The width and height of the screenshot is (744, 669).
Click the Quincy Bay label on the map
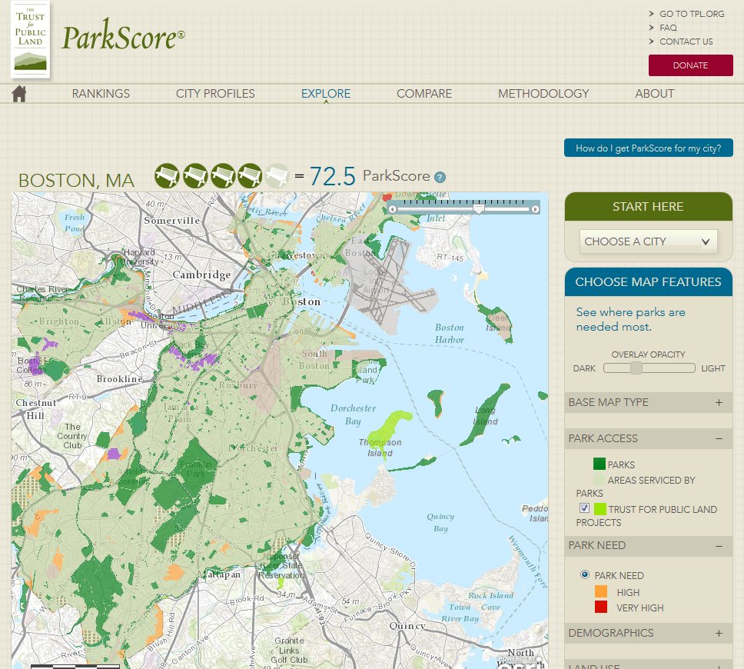tap(440, 522)
